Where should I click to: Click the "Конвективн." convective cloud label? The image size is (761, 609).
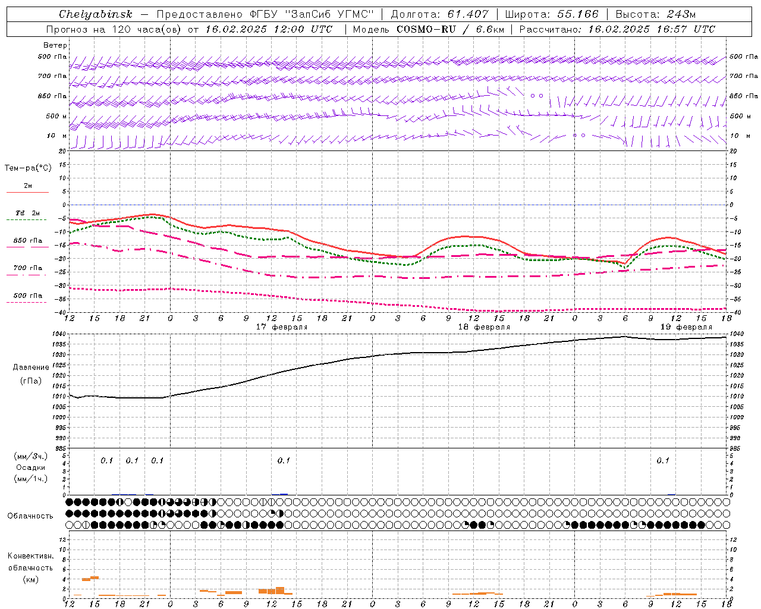click(30, 556)
